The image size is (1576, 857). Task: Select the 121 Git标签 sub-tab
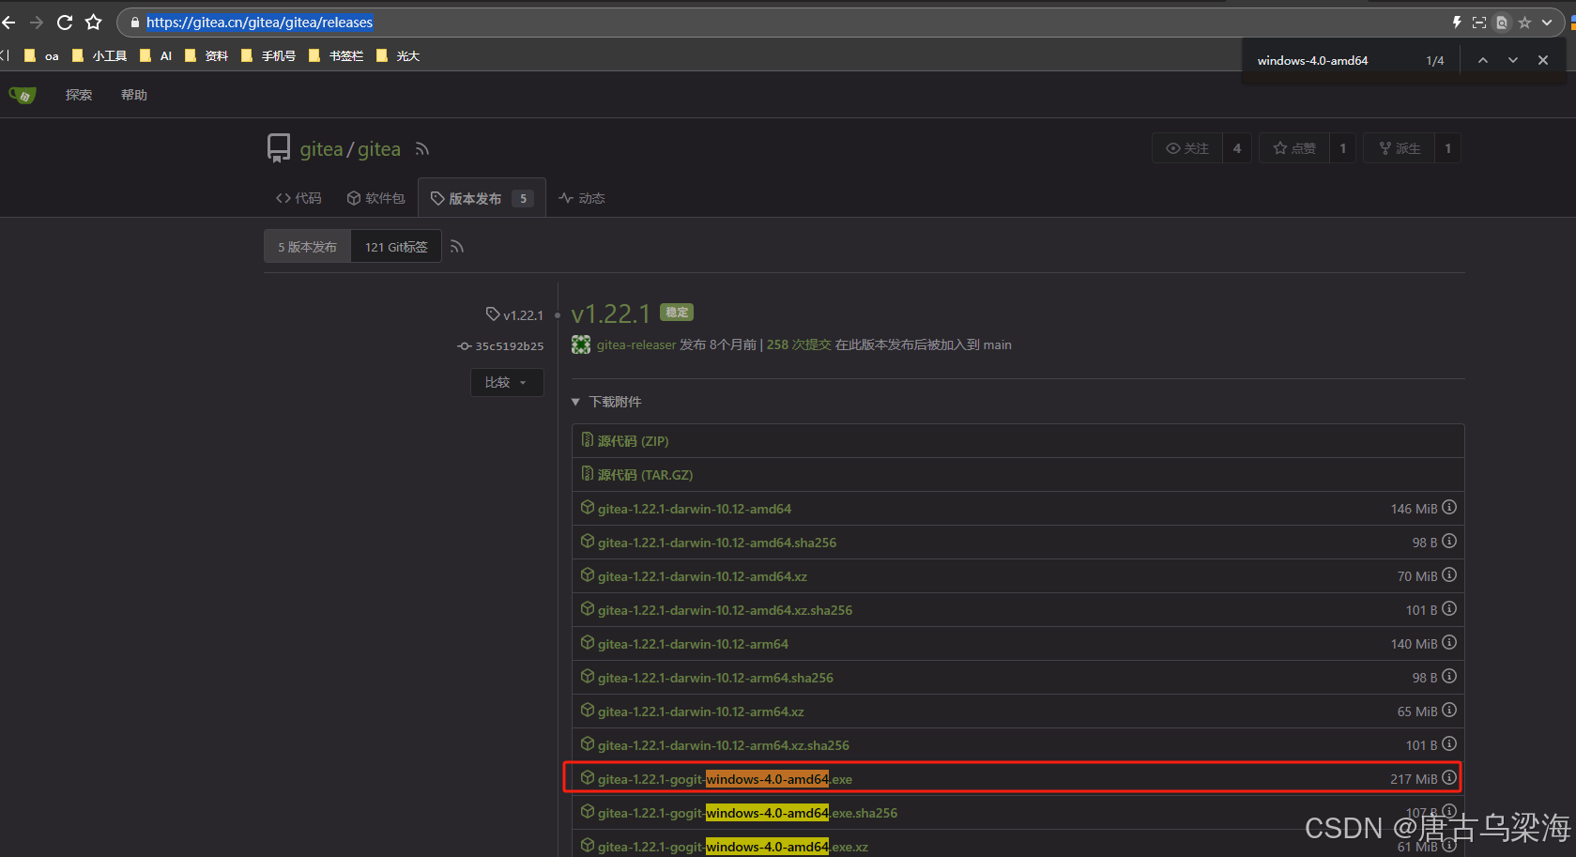[x=396, y=247]
